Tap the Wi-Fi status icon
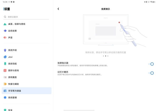The height and width of the screenshot is (111, 158). pos(151,2)
